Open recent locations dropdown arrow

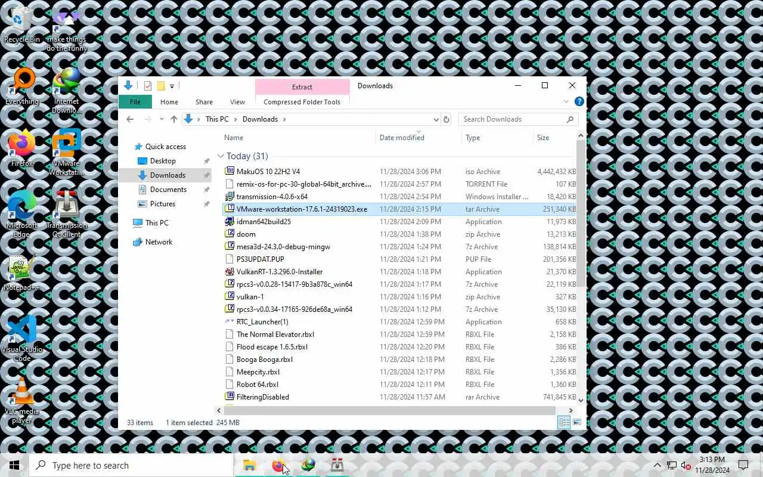coord(162,119)
